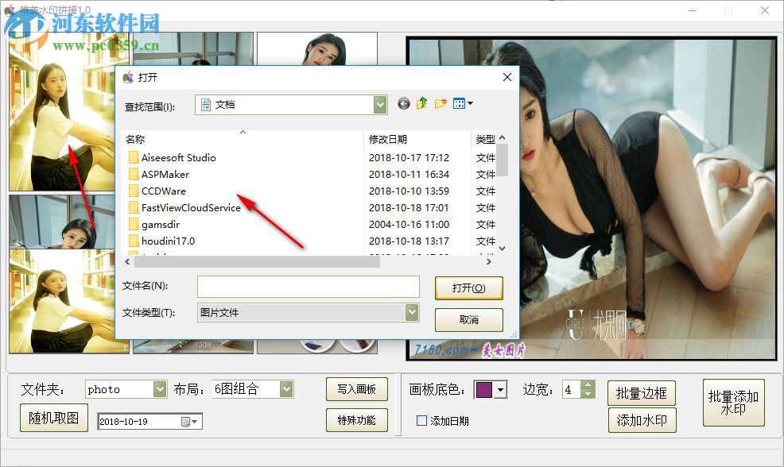Select the ASPMaker folder name
The width and height of the screenshot is (784, 467).
pos(165,174)
